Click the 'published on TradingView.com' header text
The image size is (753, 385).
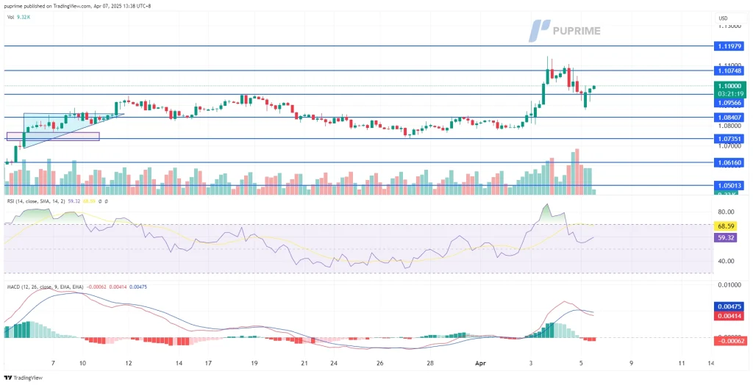pos(59,6)
